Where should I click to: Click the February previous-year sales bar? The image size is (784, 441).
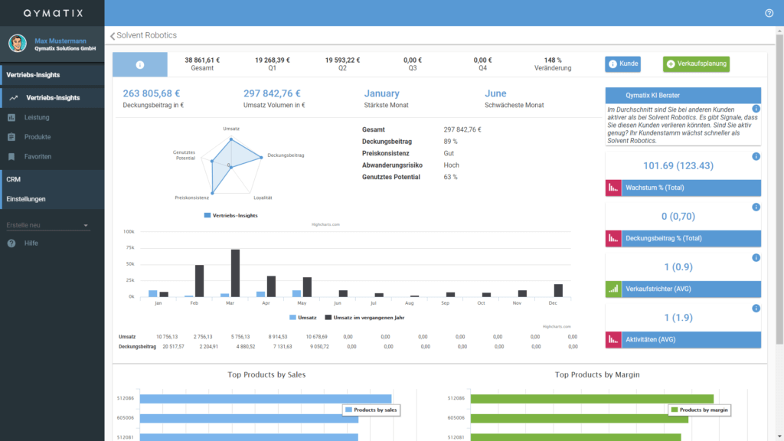(x=199, y=281)
